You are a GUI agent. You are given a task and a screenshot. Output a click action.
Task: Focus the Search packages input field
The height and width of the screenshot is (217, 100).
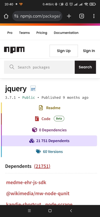[39, 67]
